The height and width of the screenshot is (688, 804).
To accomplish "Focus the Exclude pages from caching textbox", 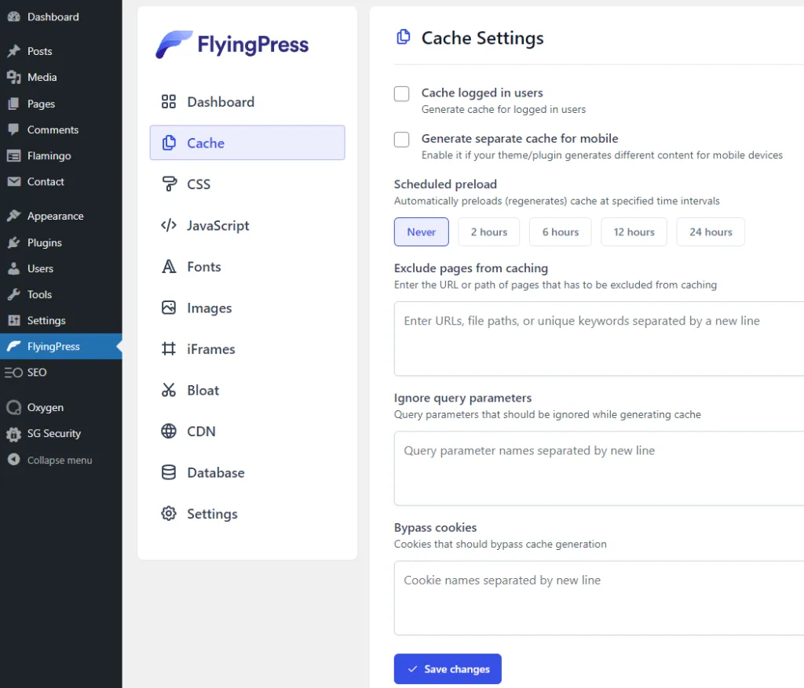I will (598, 338).
